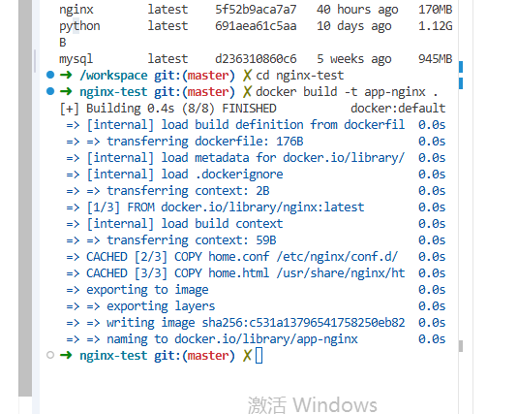Screen dimensions: 518x414
Task: Click the blue command dot beside cd nginx-test
Action: coord(50,75)
